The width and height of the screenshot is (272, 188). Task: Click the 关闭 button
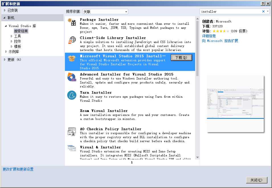click(x=257, y=180)
